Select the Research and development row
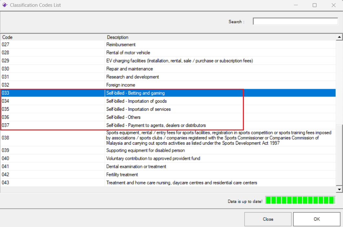 click(132, 77)
